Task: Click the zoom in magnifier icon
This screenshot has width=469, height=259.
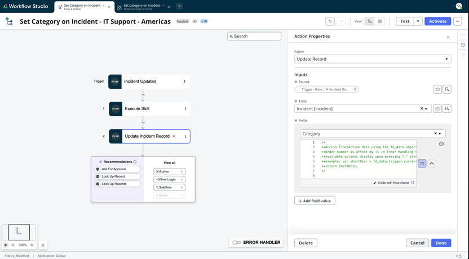Action: (x=32, y=245)
